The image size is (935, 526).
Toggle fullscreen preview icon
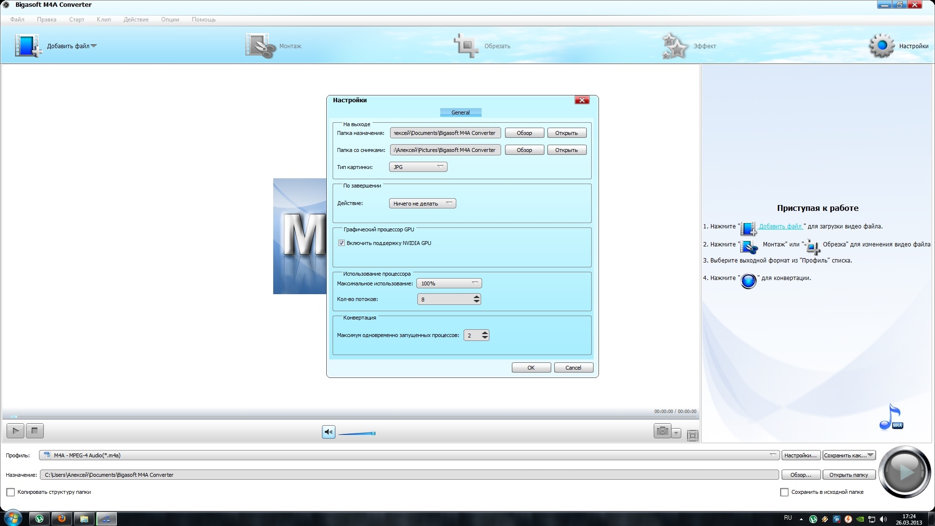(692, 435)
